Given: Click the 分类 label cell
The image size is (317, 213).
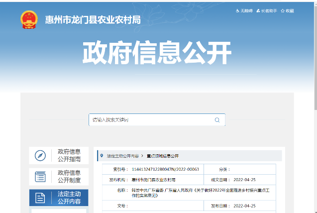Looking at the screenshot, I should 224,169.
